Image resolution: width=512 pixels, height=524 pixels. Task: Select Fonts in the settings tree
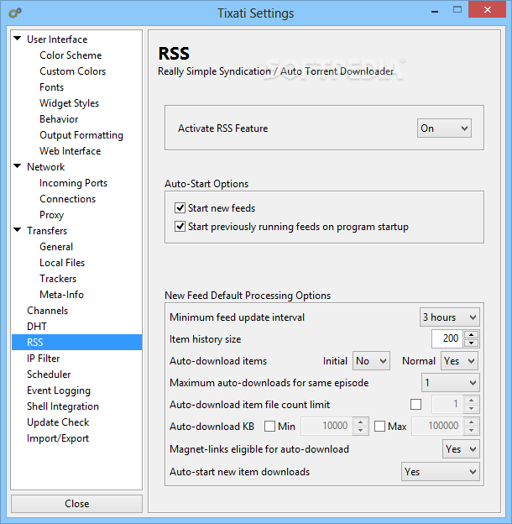(51, 87)
